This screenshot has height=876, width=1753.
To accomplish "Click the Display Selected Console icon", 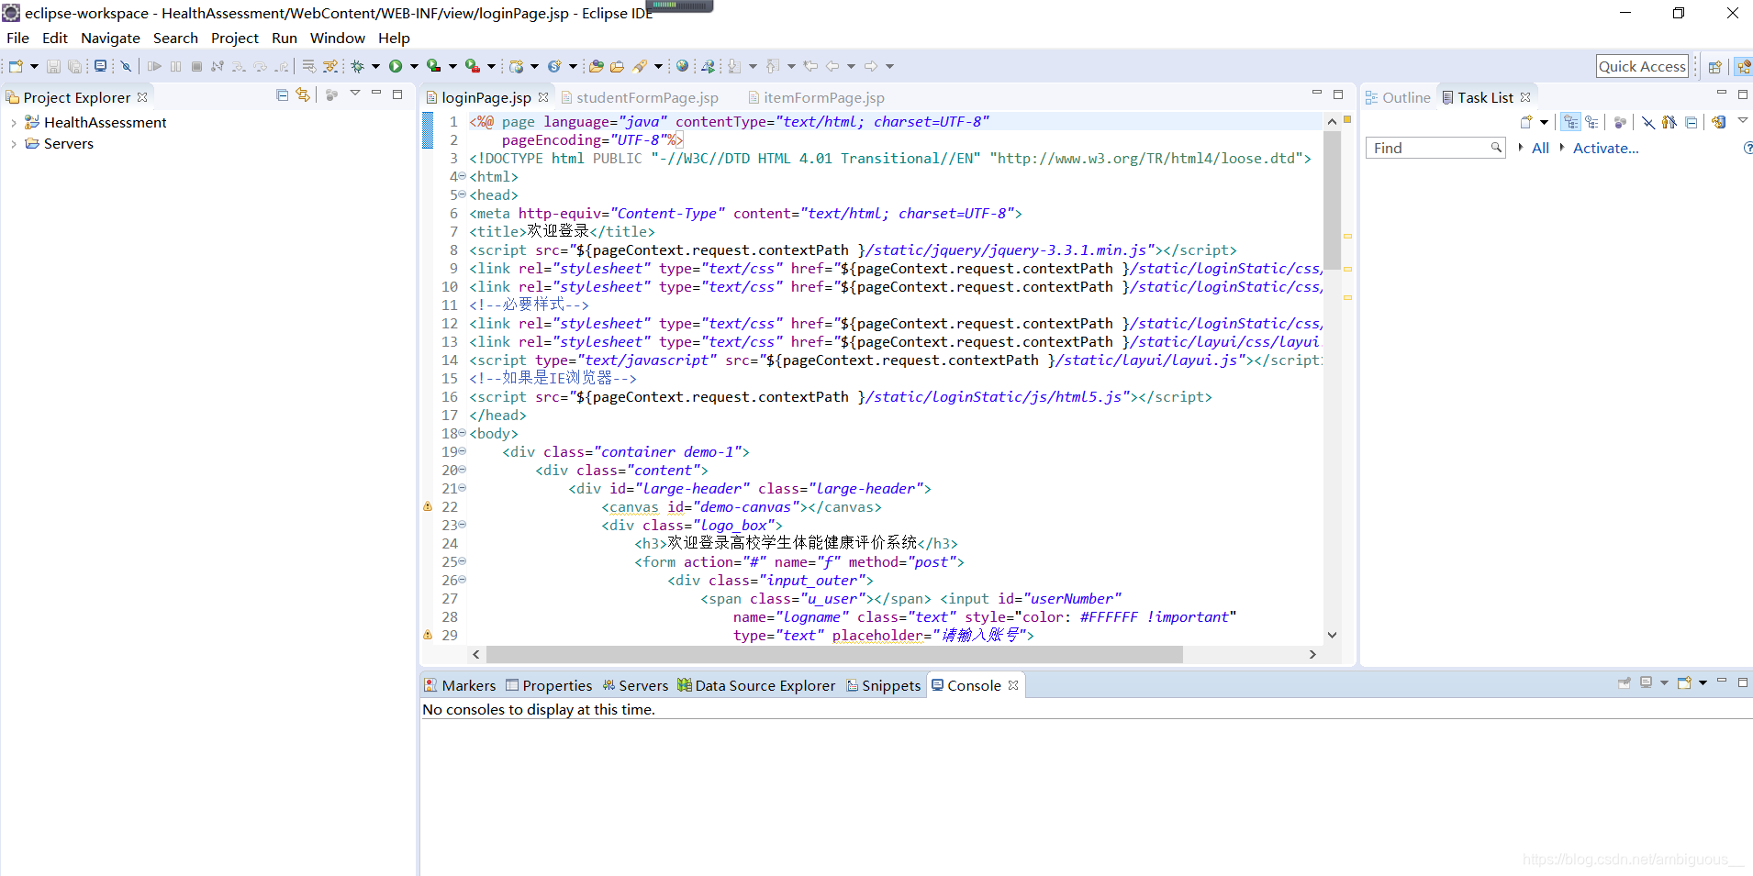I will 1647,682.
